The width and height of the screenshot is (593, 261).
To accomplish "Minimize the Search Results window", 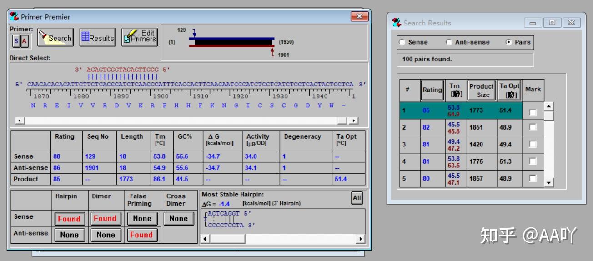I will [x=533, y=23].
